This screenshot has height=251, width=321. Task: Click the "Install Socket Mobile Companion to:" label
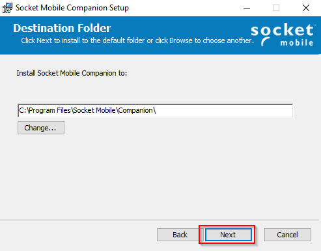point(72,73)
